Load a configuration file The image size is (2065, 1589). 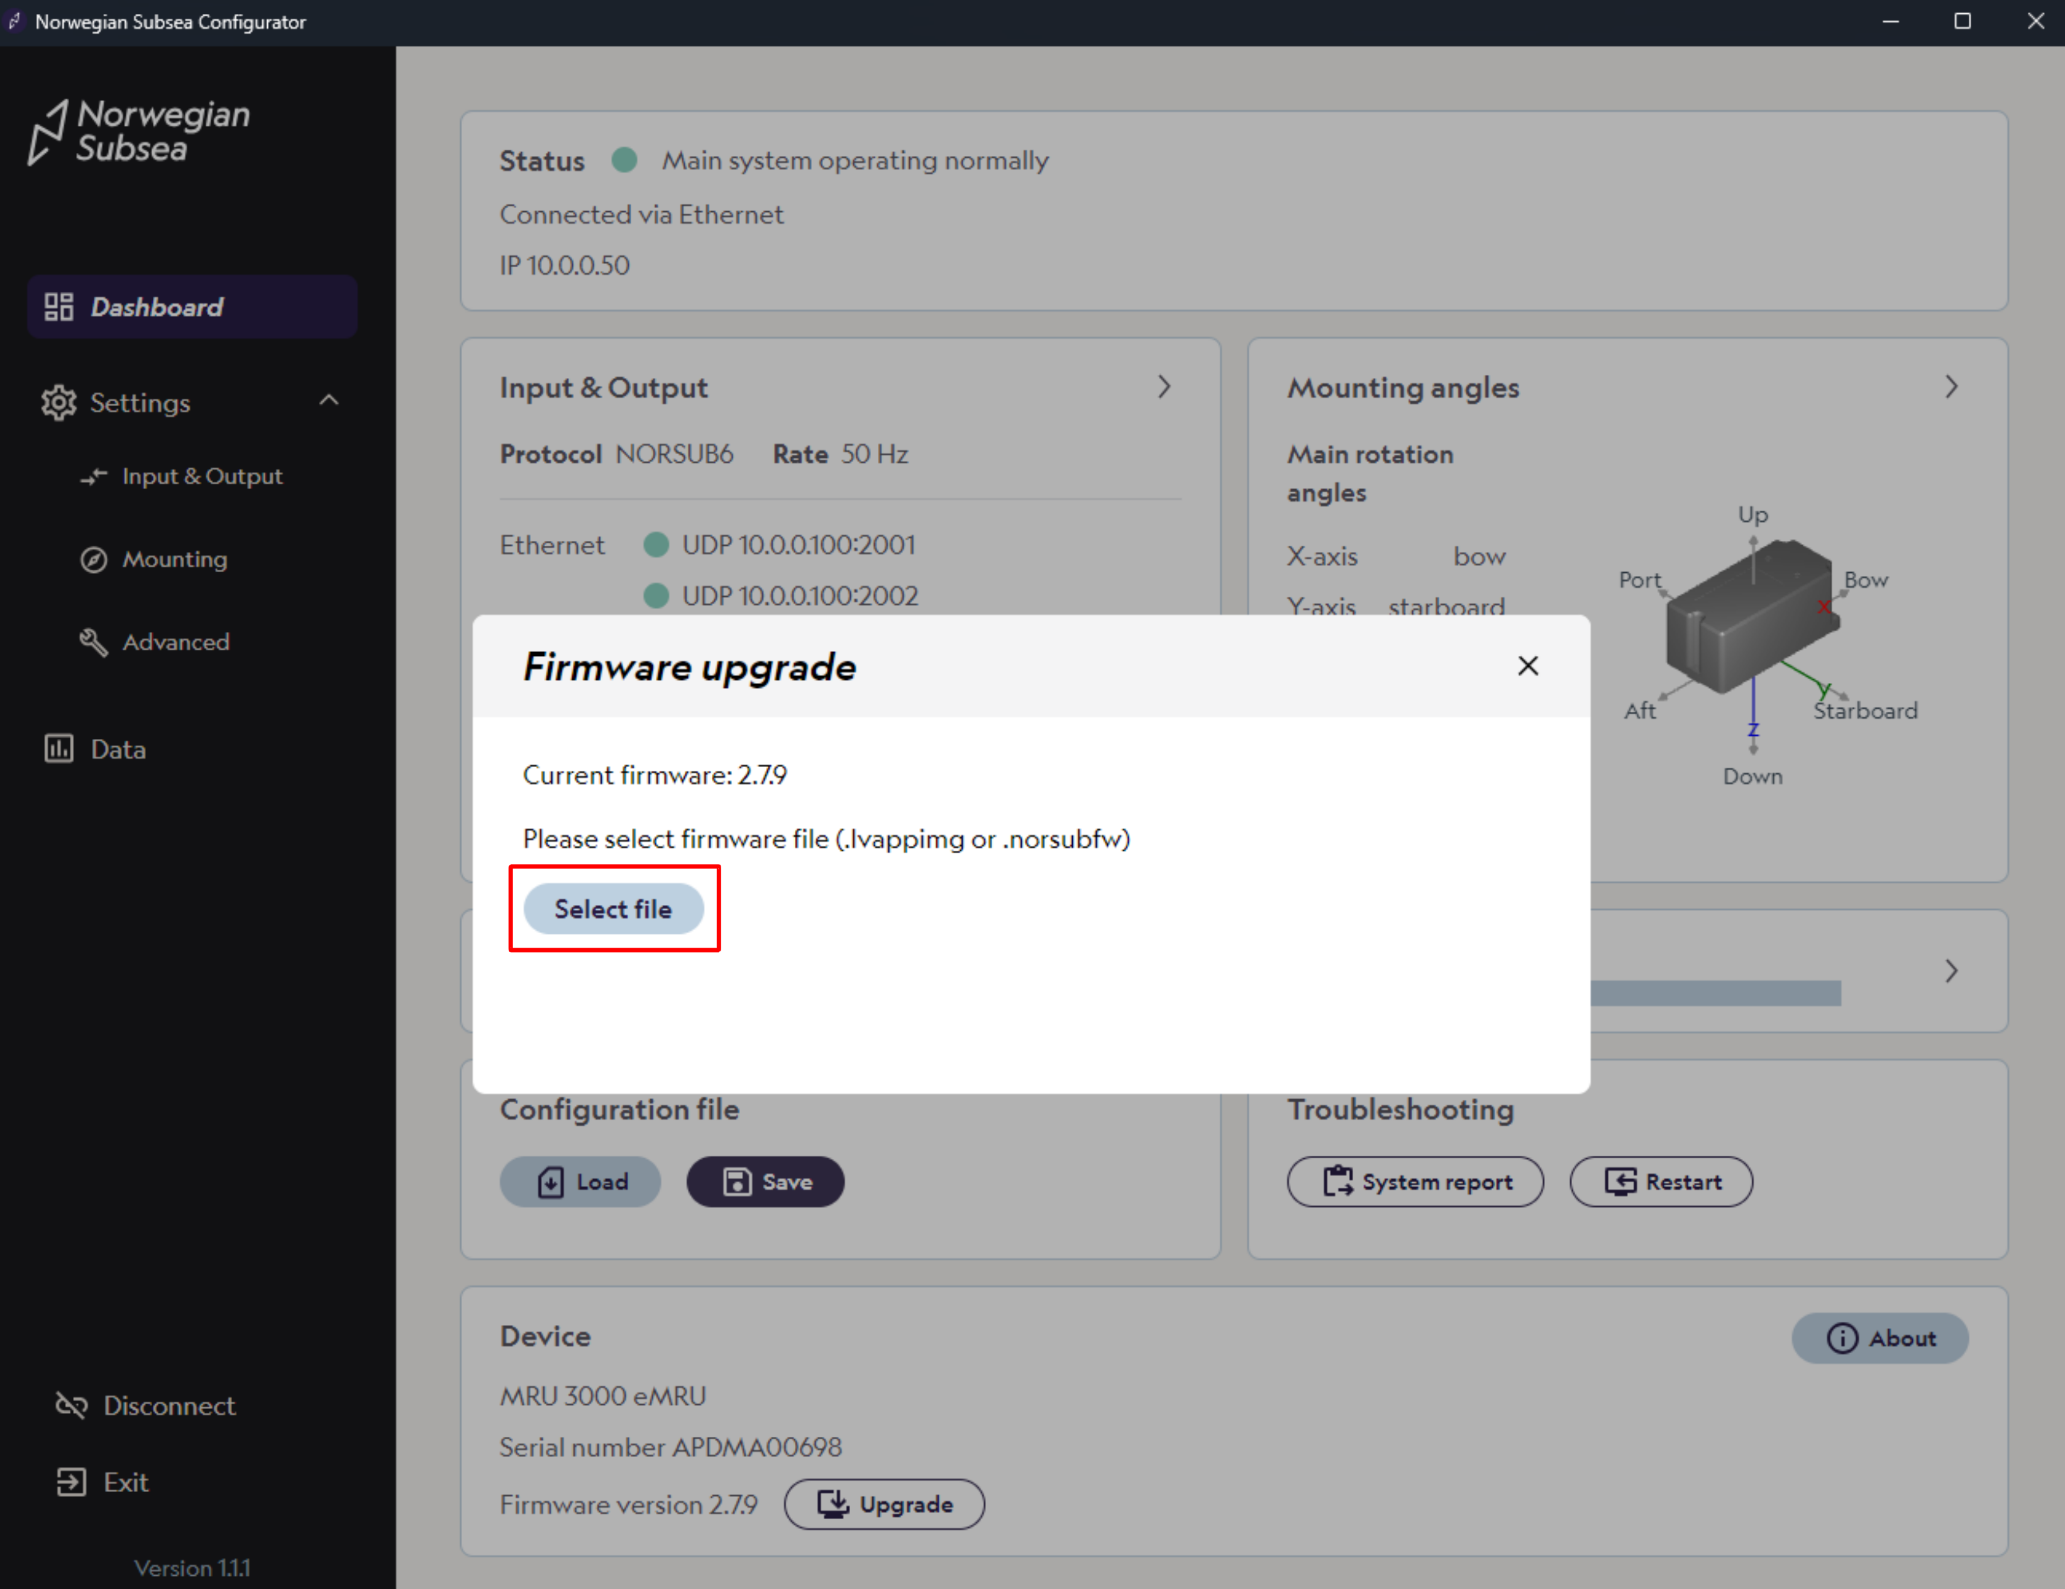click(580, 1182)
